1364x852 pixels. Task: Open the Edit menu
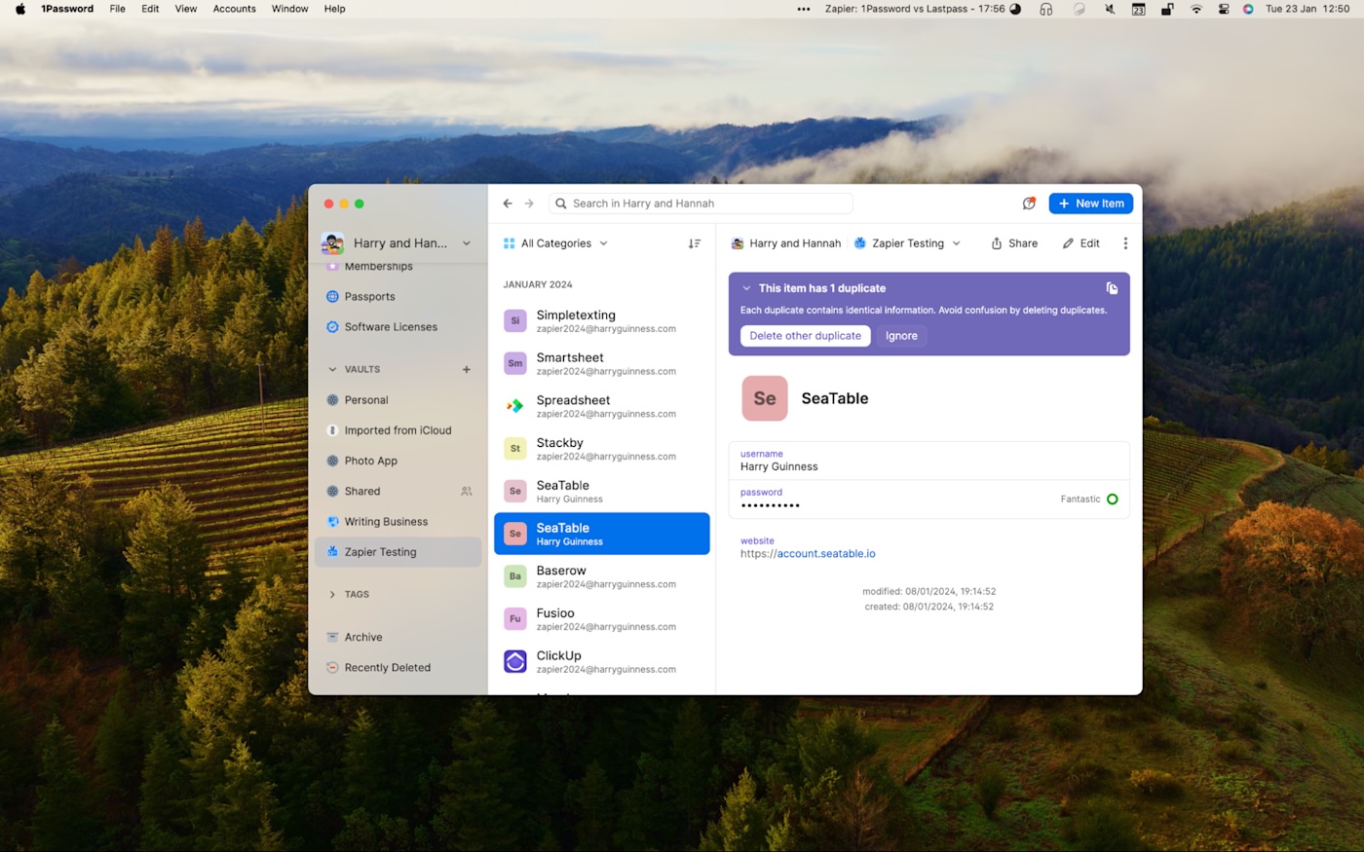click(150, 9)
